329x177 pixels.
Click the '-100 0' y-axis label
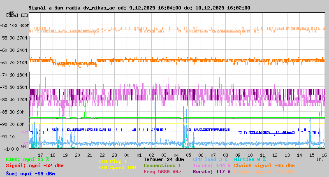tap(11, 149)
